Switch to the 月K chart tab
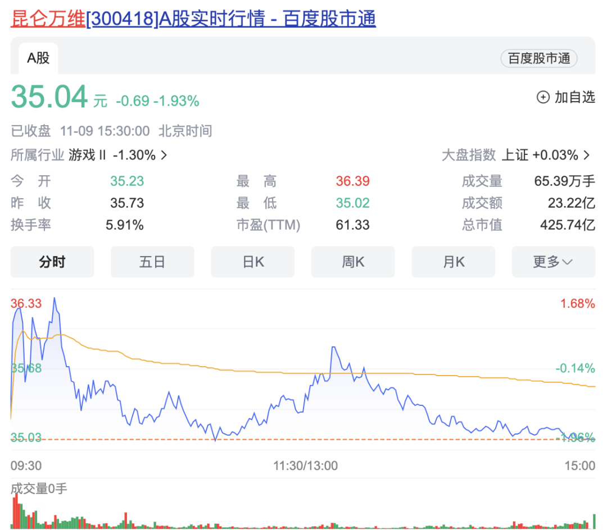 click(454, 262)
